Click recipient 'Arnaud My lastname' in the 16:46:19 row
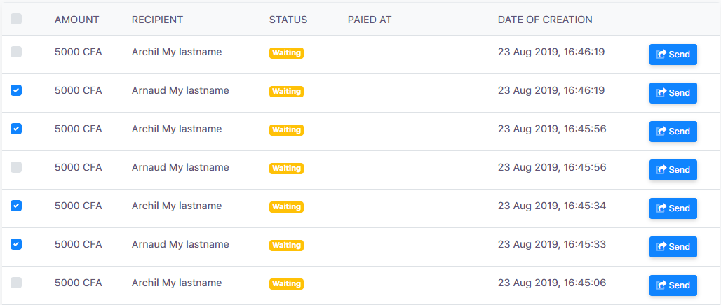Image resolution: width=721 pixels, height=305 pixels. (180, 91)
